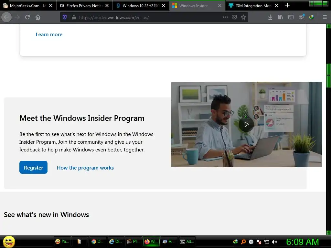Open How the program works link
This screenshot has height=248, width=331.
(85, 168)
